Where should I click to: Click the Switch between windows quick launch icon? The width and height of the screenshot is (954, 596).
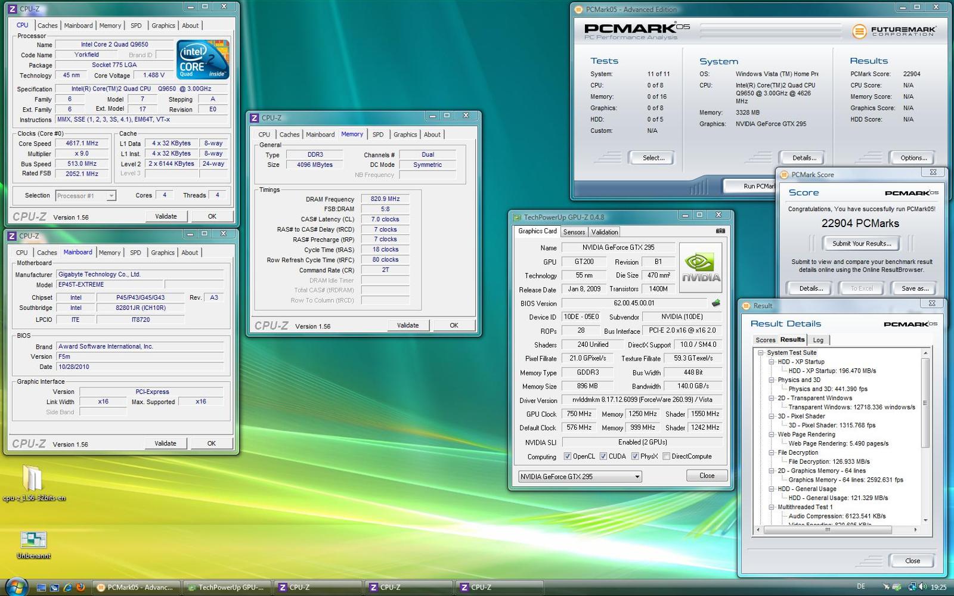click(x=54, y=587)
